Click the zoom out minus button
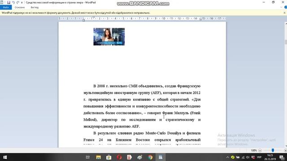The height and width of the screenshot is (161, 287). coord(260,150)
